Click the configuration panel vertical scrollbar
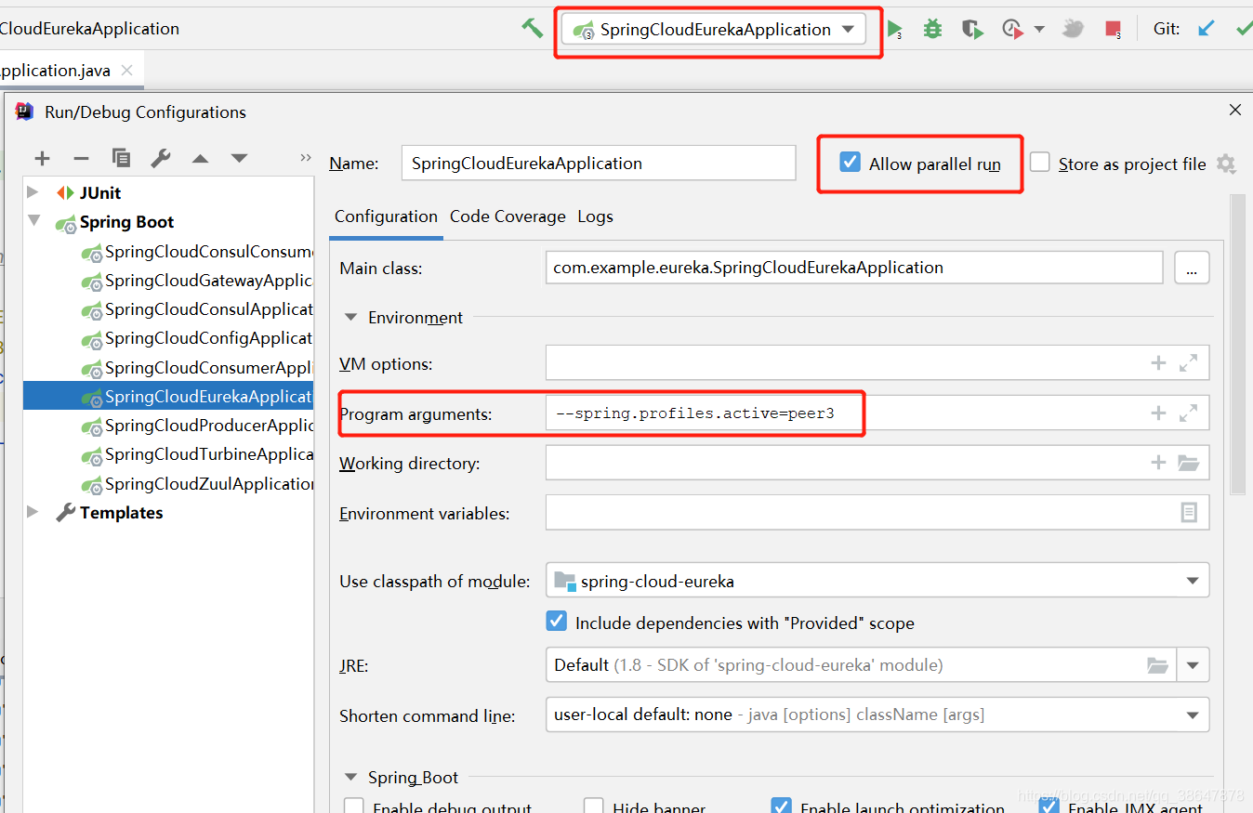 (1237, 344)
